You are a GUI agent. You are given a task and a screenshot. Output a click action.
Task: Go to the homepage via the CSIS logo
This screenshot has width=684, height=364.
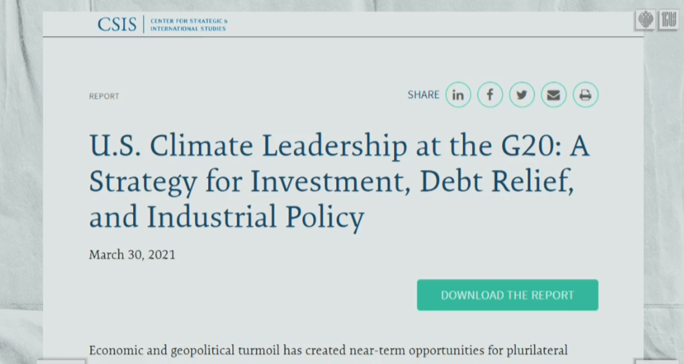tap(117, 25)
